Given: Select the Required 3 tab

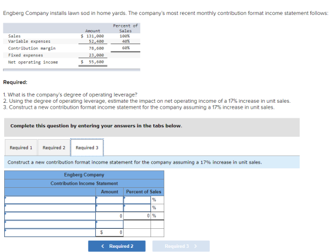Looking at the screenshot, I should point(87,147).
